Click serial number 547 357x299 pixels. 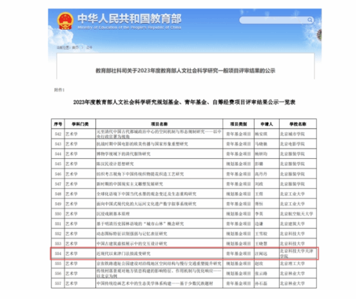(x=58, y=184)
